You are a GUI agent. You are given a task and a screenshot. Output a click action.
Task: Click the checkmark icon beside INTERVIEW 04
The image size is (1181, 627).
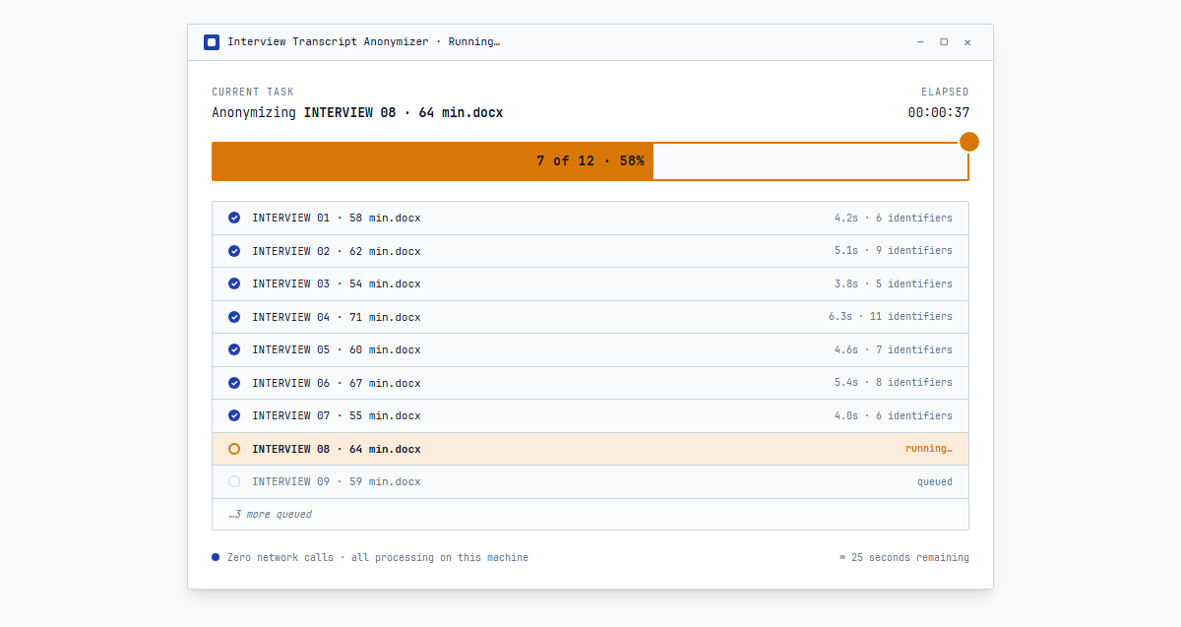tap(234, 316)
